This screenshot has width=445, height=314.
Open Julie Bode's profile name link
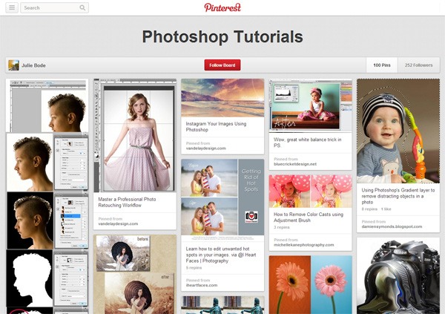(33, 65)
